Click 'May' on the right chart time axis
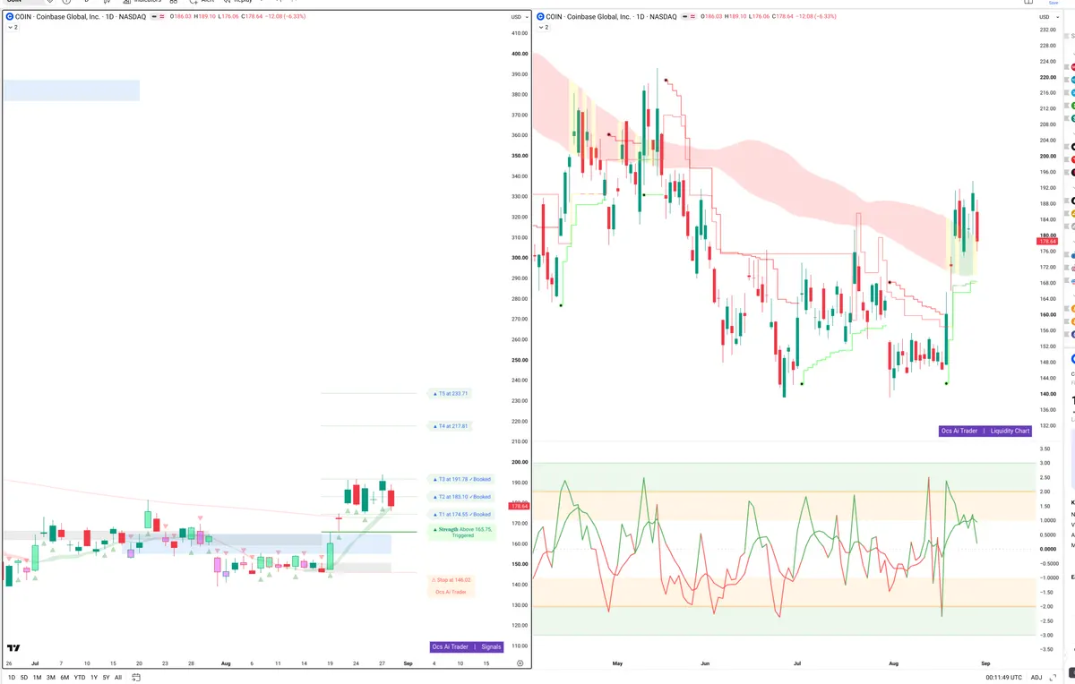 tap(617, 663)
